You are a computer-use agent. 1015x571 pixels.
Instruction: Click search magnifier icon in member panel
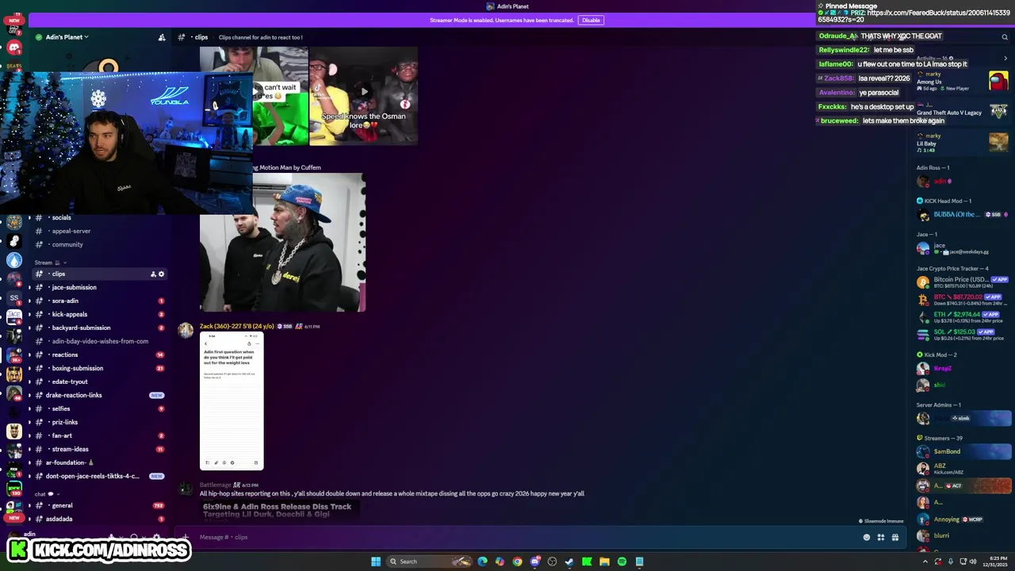(1005, 36)
